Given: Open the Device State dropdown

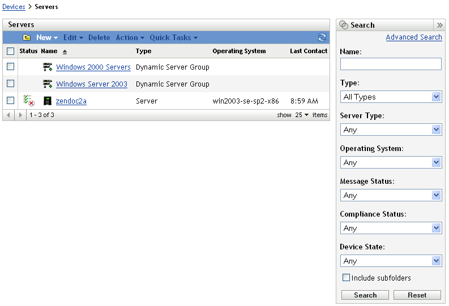Looking at the screenshot, I should [391, 261].
